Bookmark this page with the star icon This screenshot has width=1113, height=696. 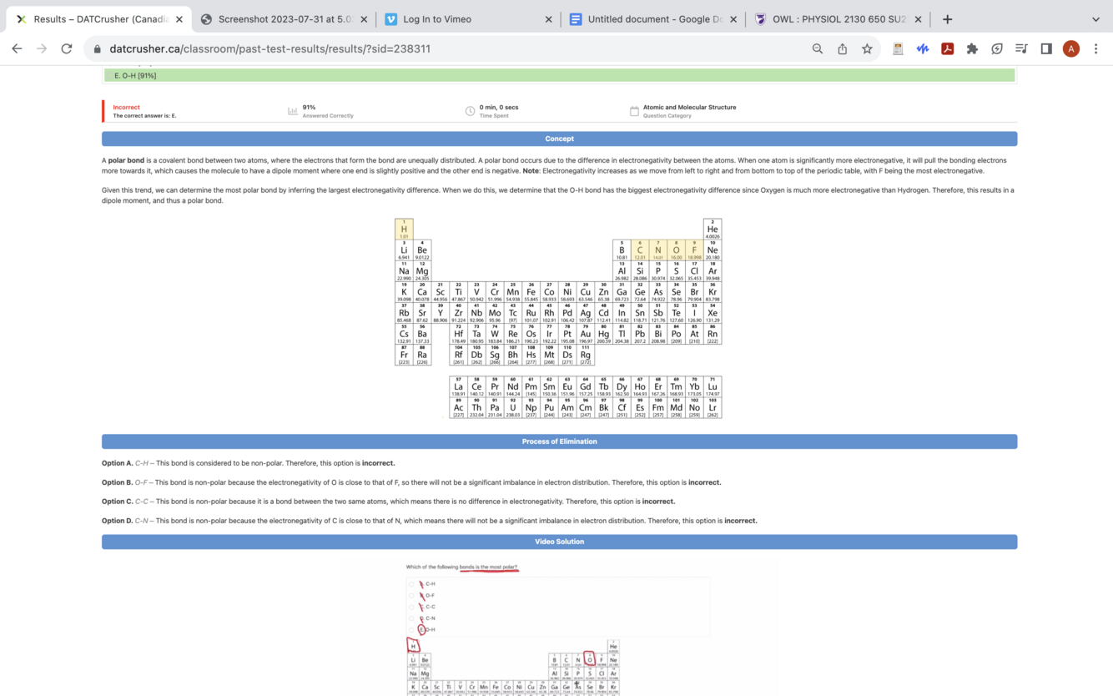867,48
